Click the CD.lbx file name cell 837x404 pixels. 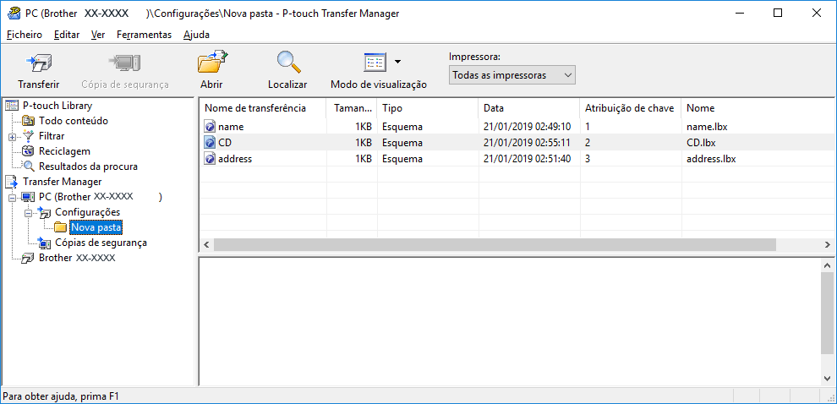click(x=701, y=143)
